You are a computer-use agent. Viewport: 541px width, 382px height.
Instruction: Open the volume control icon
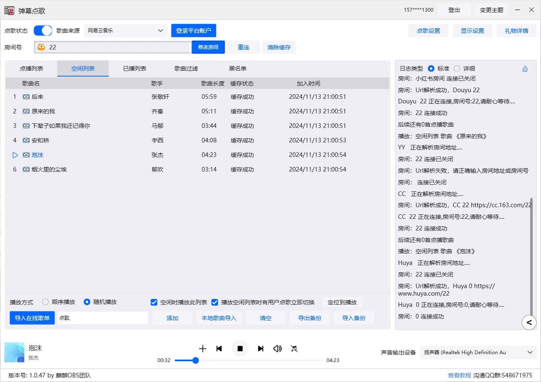click(x=278, y=349)
